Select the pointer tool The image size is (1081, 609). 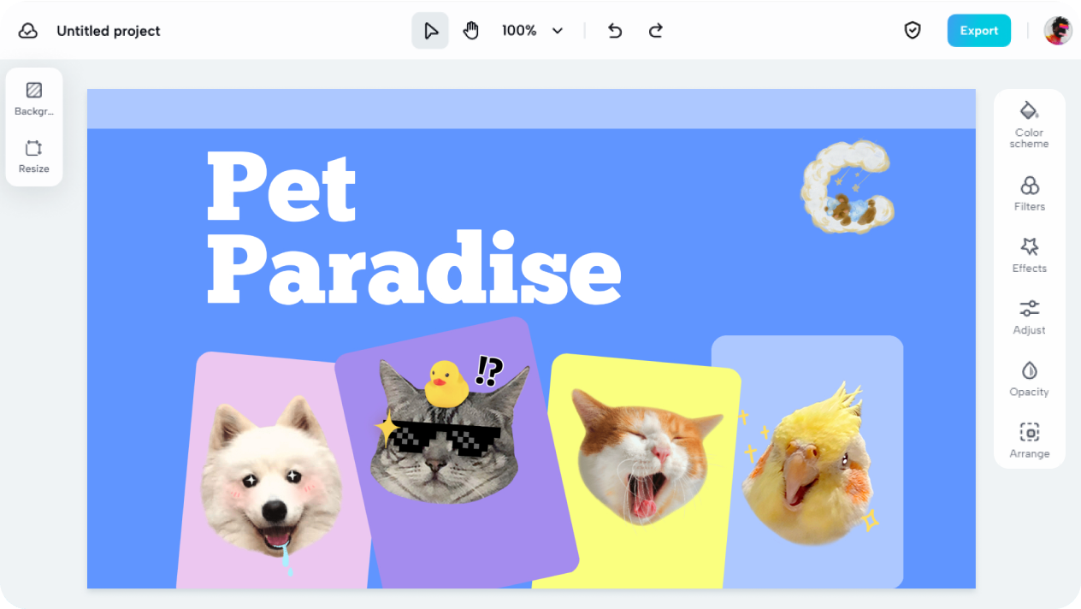pyautogui.click(x=430, y=31)
